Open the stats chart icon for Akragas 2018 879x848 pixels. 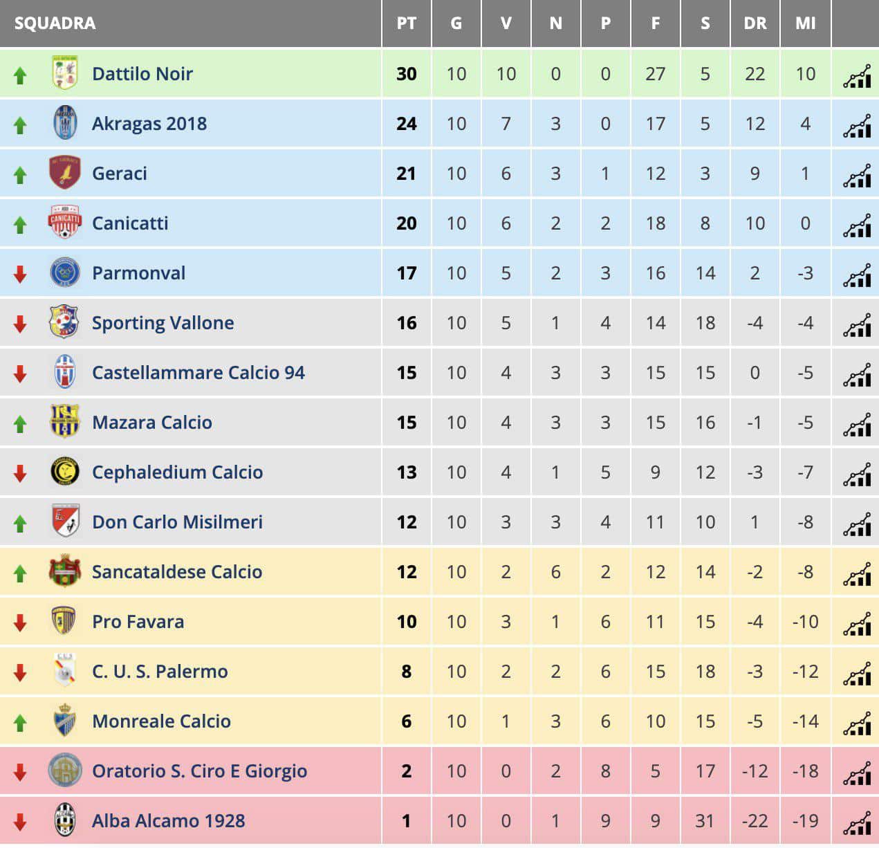(x=857, y=125)
